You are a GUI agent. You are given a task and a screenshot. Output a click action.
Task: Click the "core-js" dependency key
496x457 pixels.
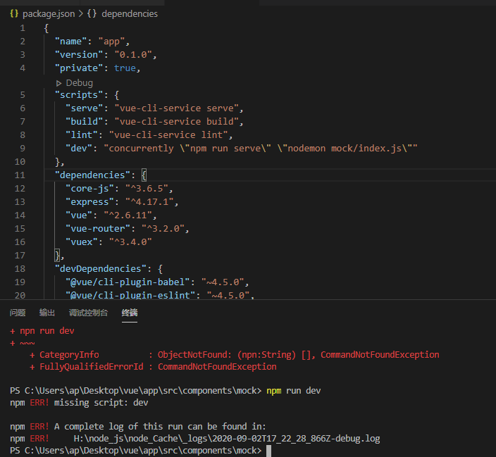(90, 189)
